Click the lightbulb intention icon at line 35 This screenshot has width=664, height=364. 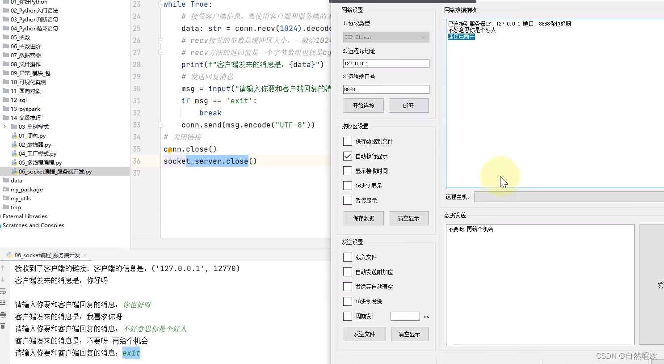pos(170,150)
